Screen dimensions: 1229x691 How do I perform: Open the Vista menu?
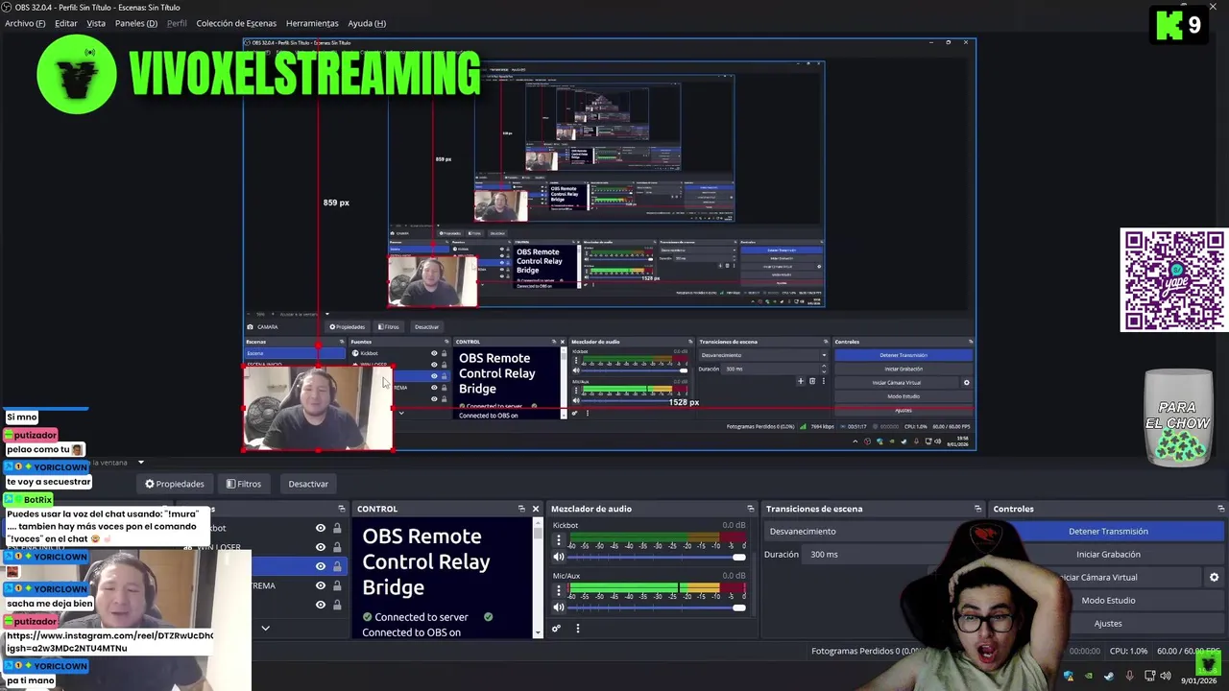pyautogui.click(x=96, y=23)
